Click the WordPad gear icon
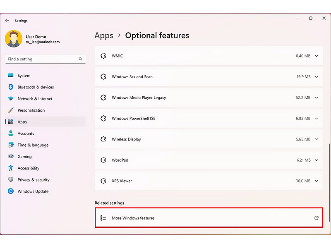Screen dimensions: 331x248 pos(103,160)
